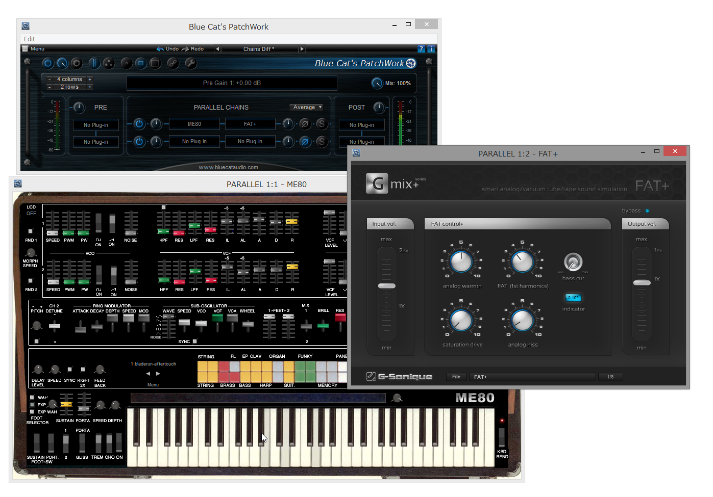Click the Pre Gain 1 value display

click(232, 83)
